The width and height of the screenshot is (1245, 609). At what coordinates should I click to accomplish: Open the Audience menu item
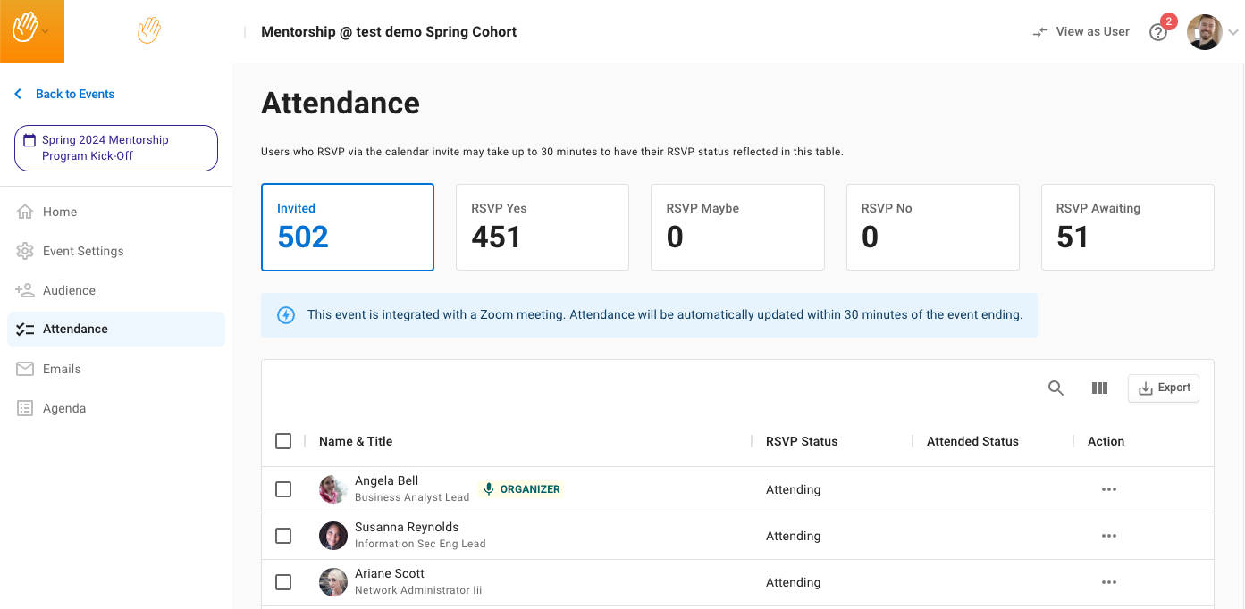point(69,290)
